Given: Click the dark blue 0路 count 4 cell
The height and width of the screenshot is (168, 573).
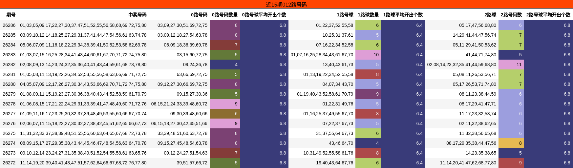Looking at the screenshot, I should click(x=225, y=65).
